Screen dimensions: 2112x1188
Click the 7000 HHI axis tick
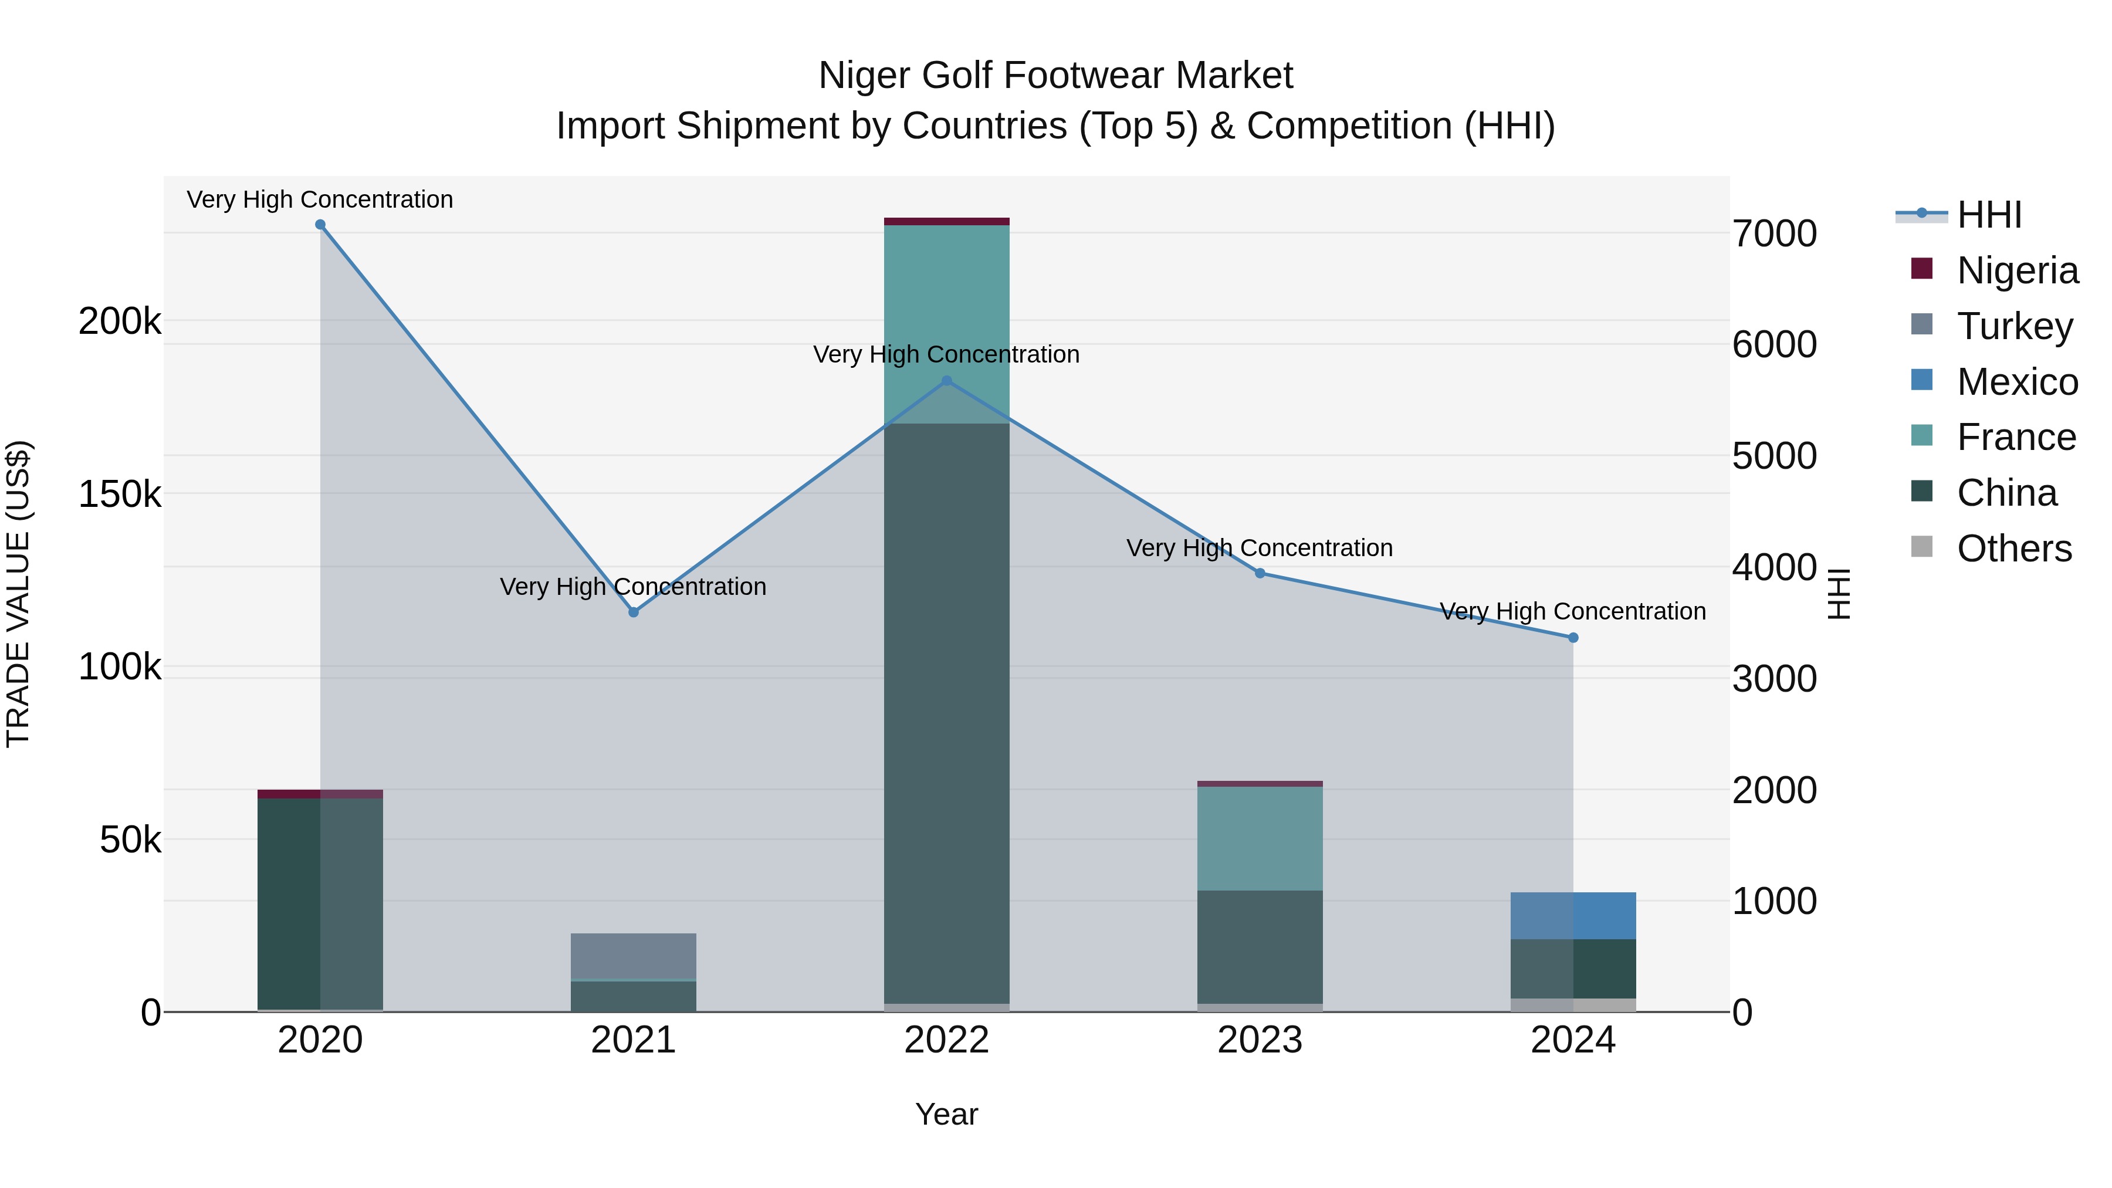[x=1775, y=233]
